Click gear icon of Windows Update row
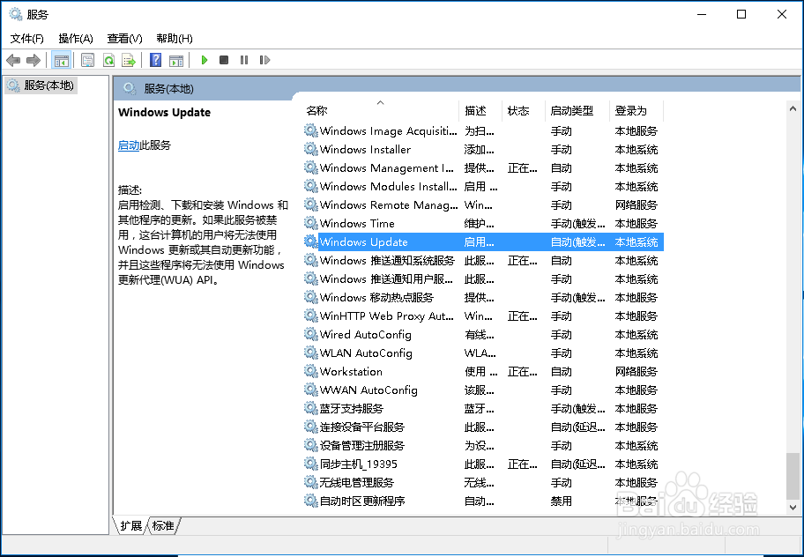Image resolution: width=804 pixels, height=557 pixels. [310, 241]
